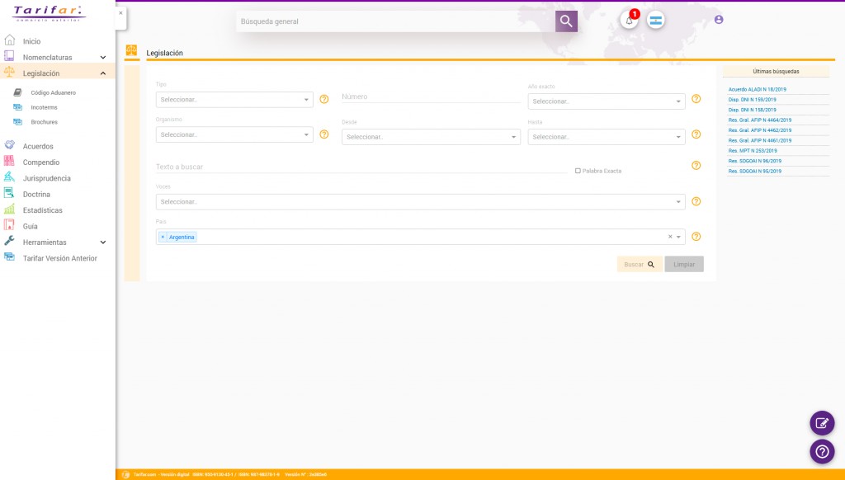
Task: Click the Jurisprudencia gavel icon
Action: tap(9, 176)
